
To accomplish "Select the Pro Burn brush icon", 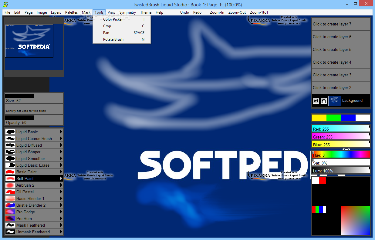I will click(10, 218).
